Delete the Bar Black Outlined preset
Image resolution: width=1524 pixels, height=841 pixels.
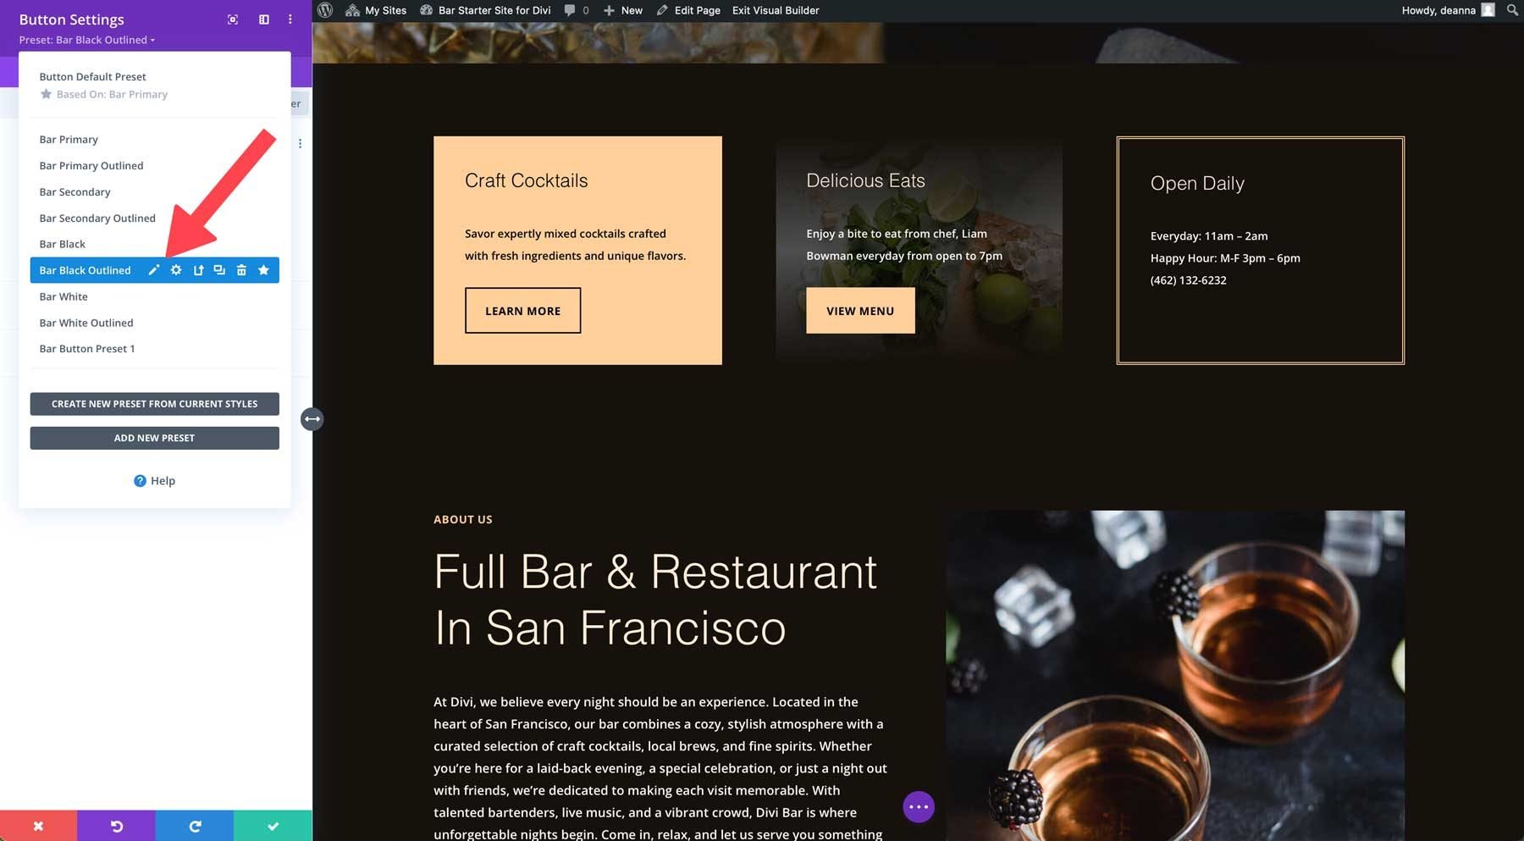pos(241,270)
